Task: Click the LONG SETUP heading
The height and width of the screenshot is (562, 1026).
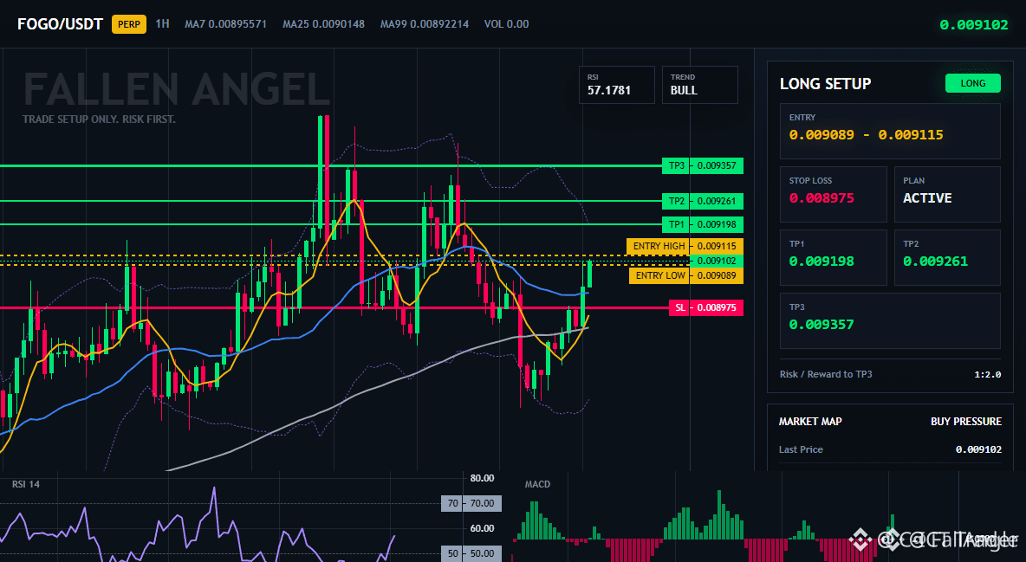Action: tap(825, 84)
